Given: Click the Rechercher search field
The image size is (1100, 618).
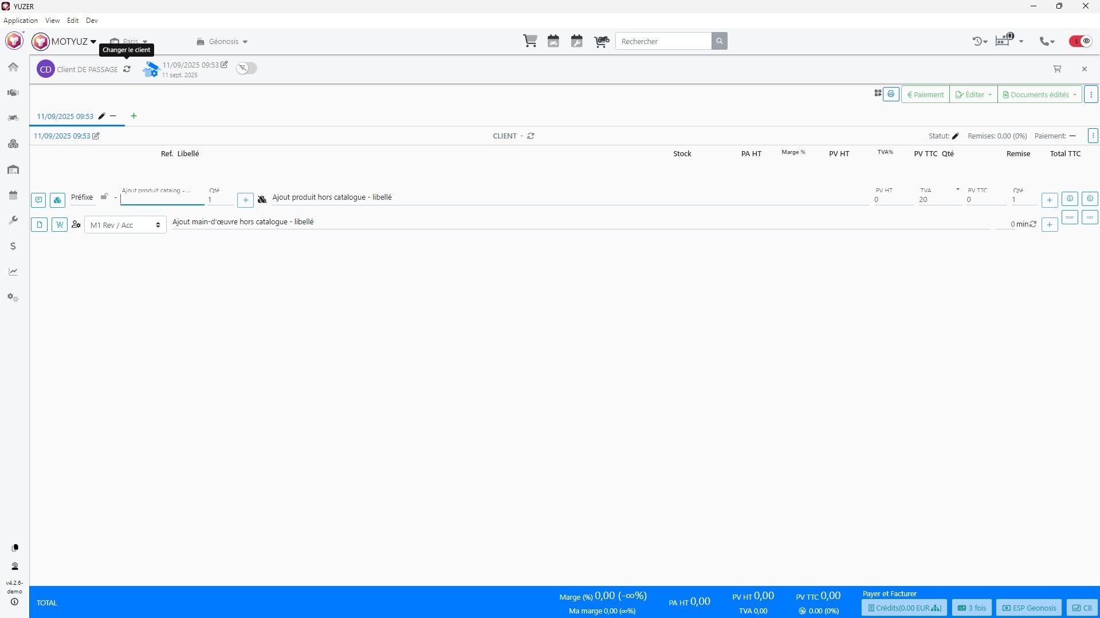Looking at the screenshot, I should [663, 41].
